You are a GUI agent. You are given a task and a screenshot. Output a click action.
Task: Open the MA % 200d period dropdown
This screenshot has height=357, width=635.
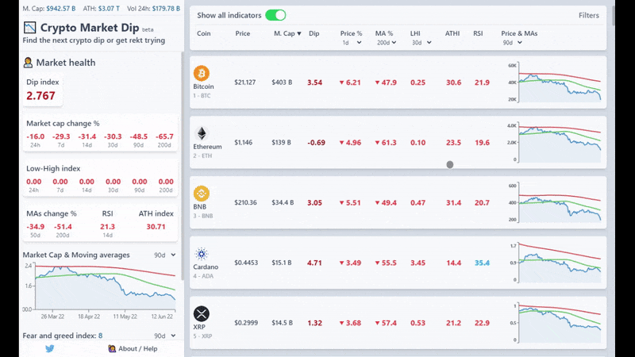[386, 43]
